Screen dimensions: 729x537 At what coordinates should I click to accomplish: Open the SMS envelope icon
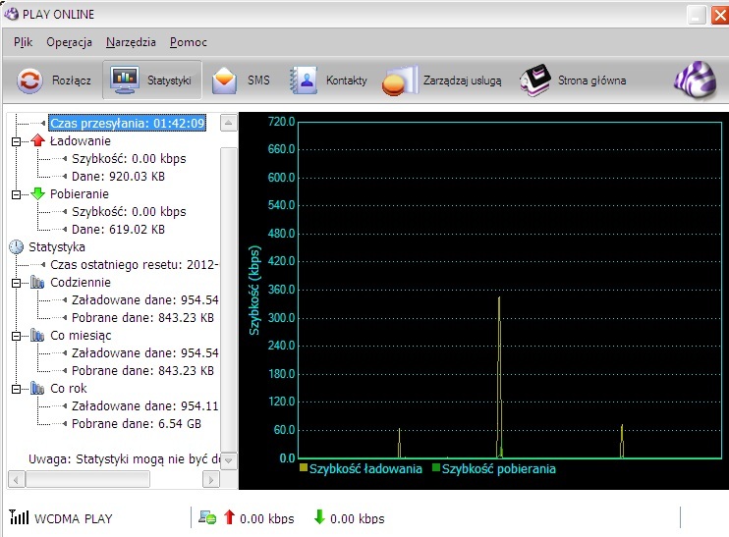coord(224,81)
